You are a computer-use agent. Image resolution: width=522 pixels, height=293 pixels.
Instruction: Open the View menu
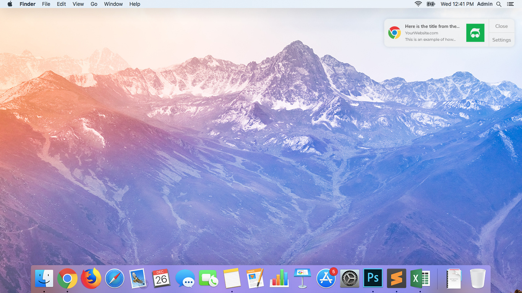pos(78,4)
